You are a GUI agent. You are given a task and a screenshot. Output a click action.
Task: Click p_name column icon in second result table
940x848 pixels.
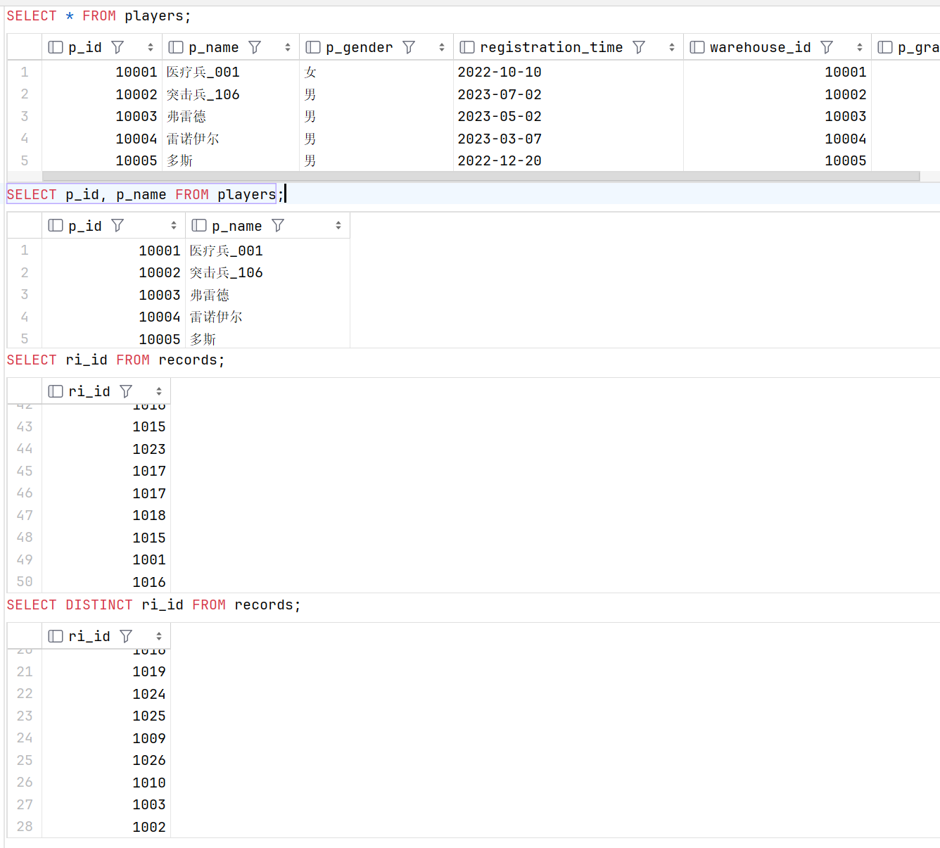[x=199, y=225]
